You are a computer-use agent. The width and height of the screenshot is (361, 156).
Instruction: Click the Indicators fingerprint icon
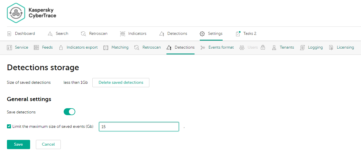point(122,34)
